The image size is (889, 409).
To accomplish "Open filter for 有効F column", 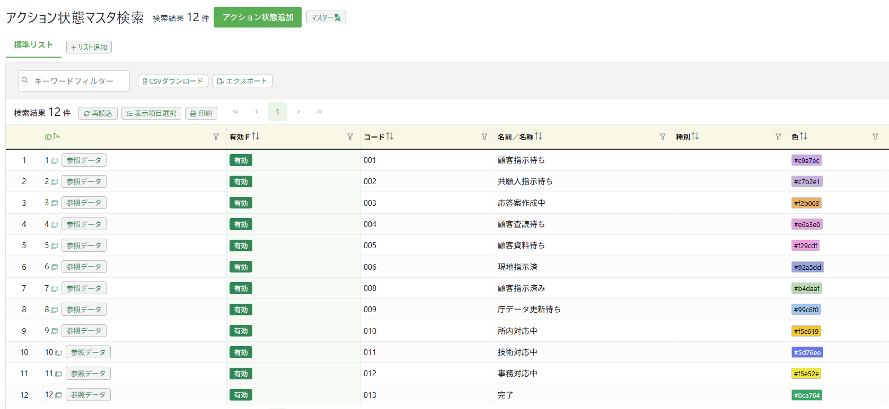I will [x=350, y=137].
